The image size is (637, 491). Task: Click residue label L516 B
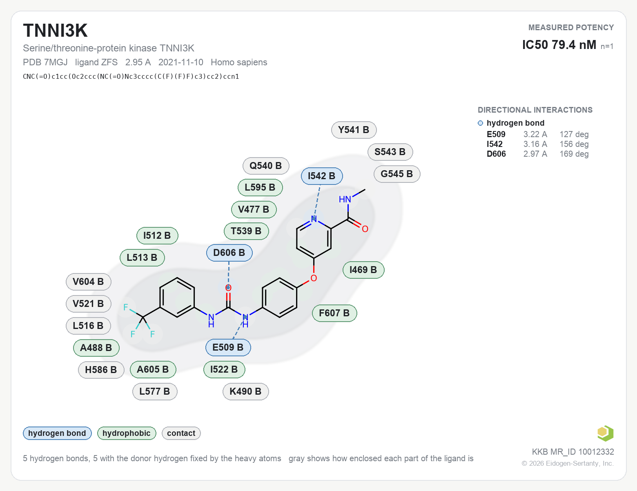coord(88,326)
